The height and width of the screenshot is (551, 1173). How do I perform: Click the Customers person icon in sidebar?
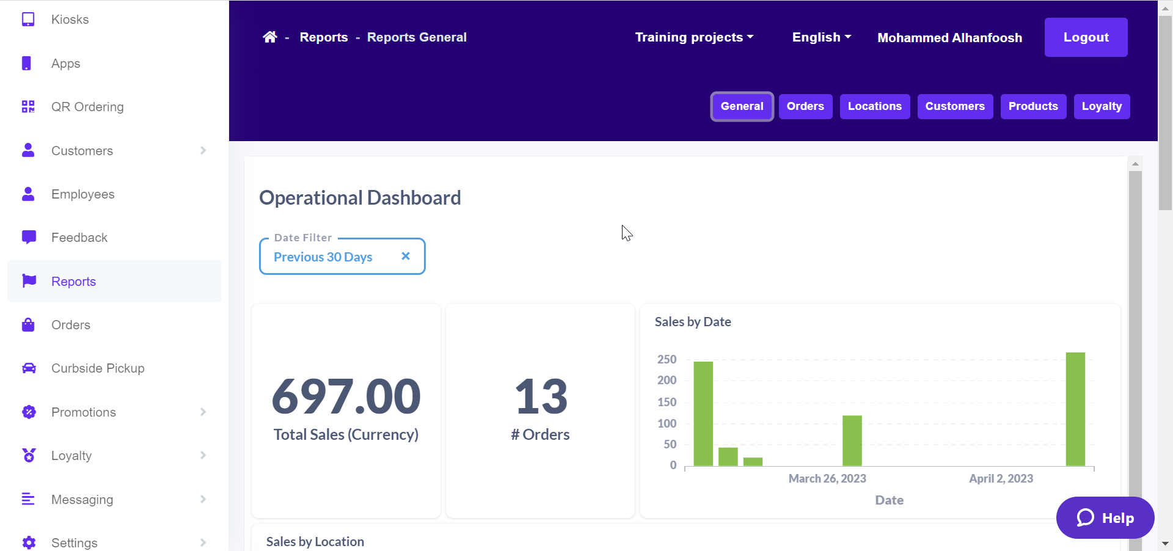coord(28,150)
